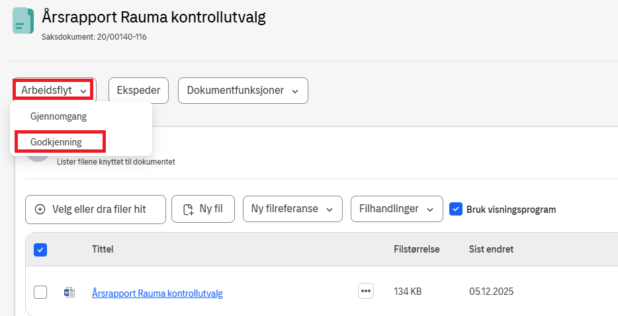Click the plus icon for file upload
The height and width of the screenshot is (316, 618).
coord(40,209)
